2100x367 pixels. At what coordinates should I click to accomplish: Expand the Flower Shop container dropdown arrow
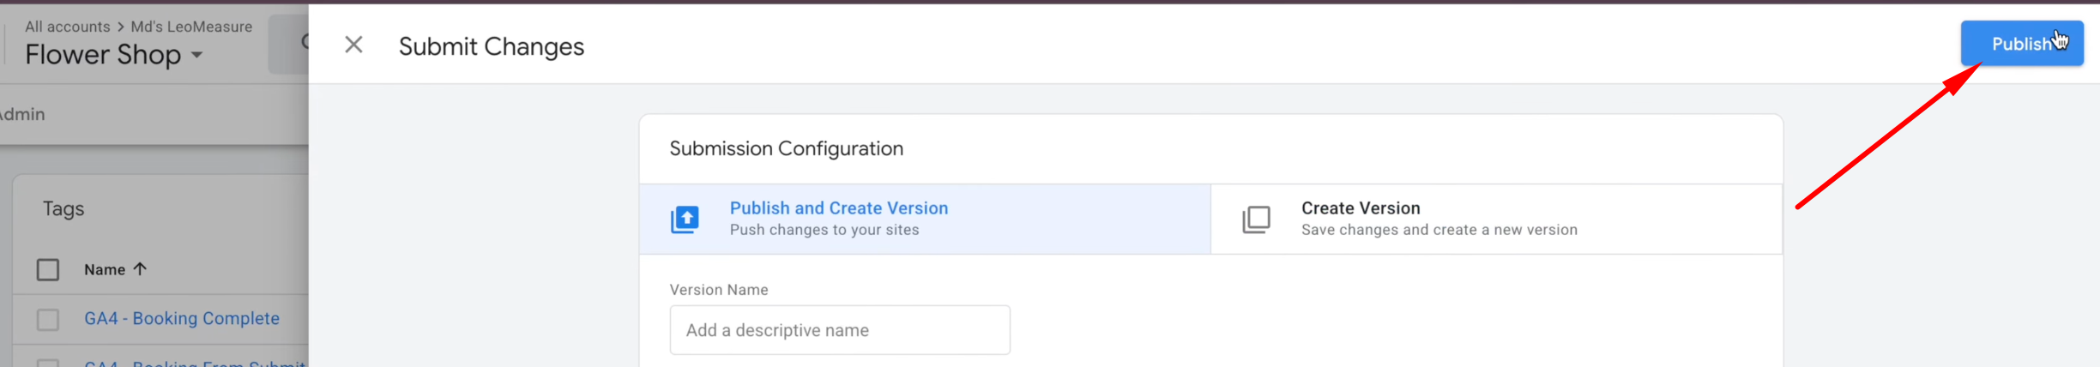[x=197, y=55]
